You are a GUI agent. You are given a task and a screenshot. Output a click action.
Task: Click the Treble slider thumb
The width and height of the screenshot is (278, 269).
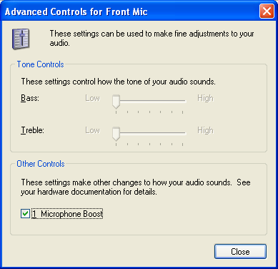[x=116, y=134]
